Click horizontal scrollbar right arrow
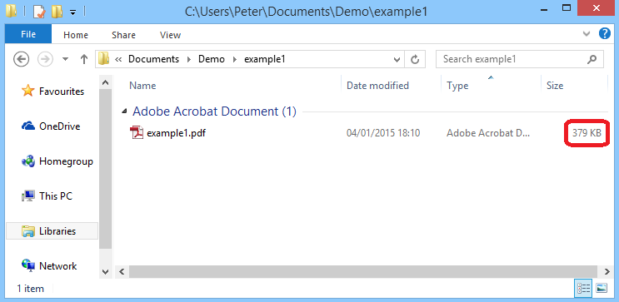 607,272
